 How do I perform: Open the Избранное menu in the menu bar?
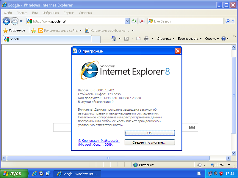point(51,13)
